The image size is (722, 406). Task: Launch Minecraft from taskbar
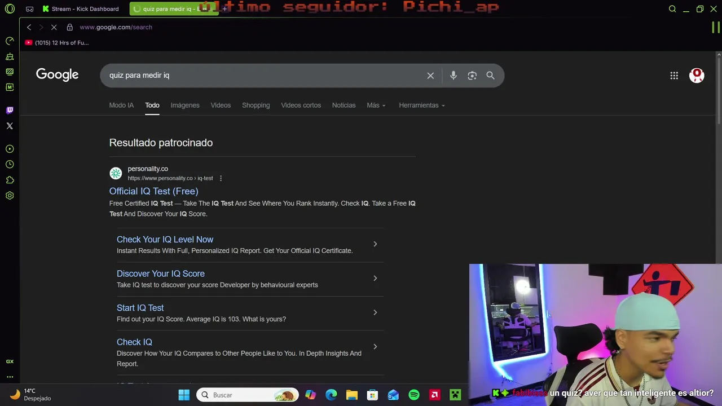tap(455, 395)
